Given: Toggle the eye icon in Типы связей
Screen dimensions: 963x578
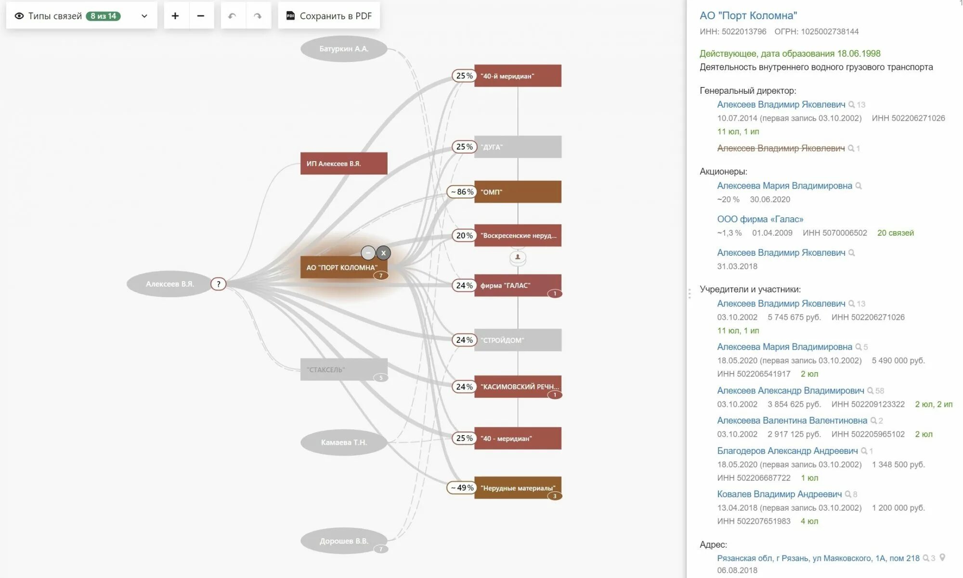Looking at the screenshot, I should click(x=19, y=16).
